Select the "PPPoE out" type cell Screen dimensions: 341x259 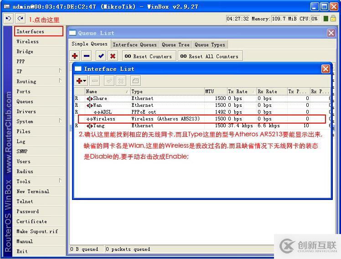point(144,112)
